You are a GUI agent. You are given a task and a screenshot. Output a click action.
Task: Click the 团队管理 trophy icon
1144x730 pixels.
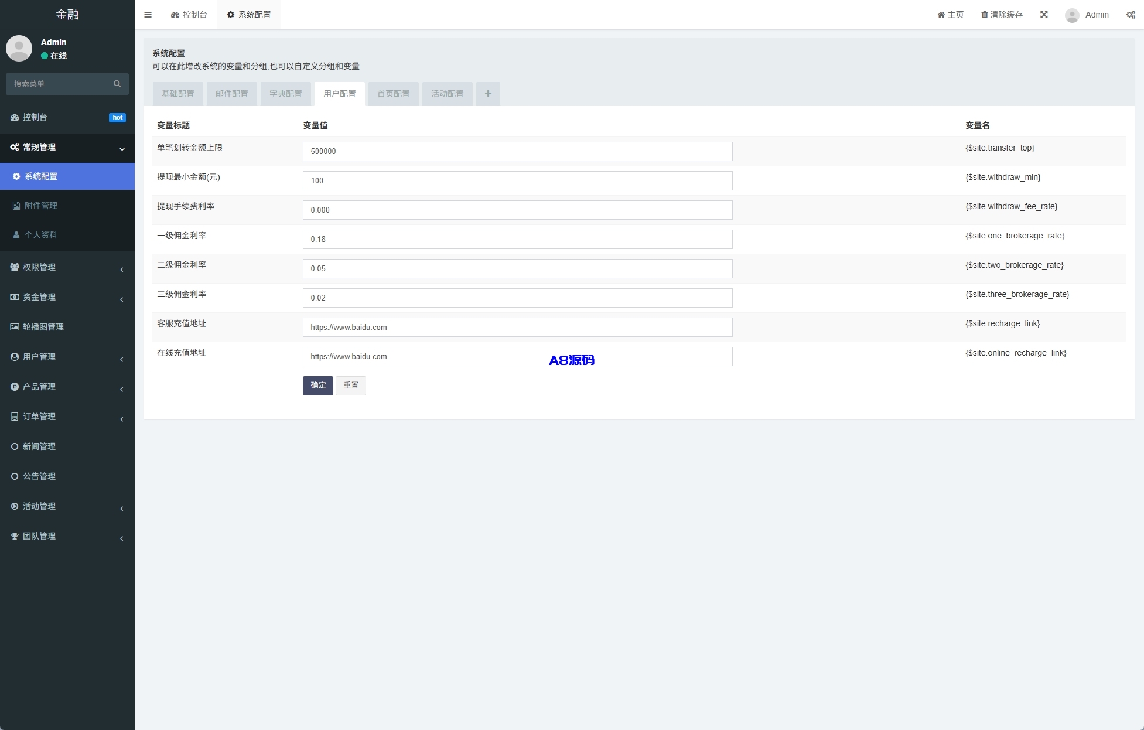tap(15, 536)
